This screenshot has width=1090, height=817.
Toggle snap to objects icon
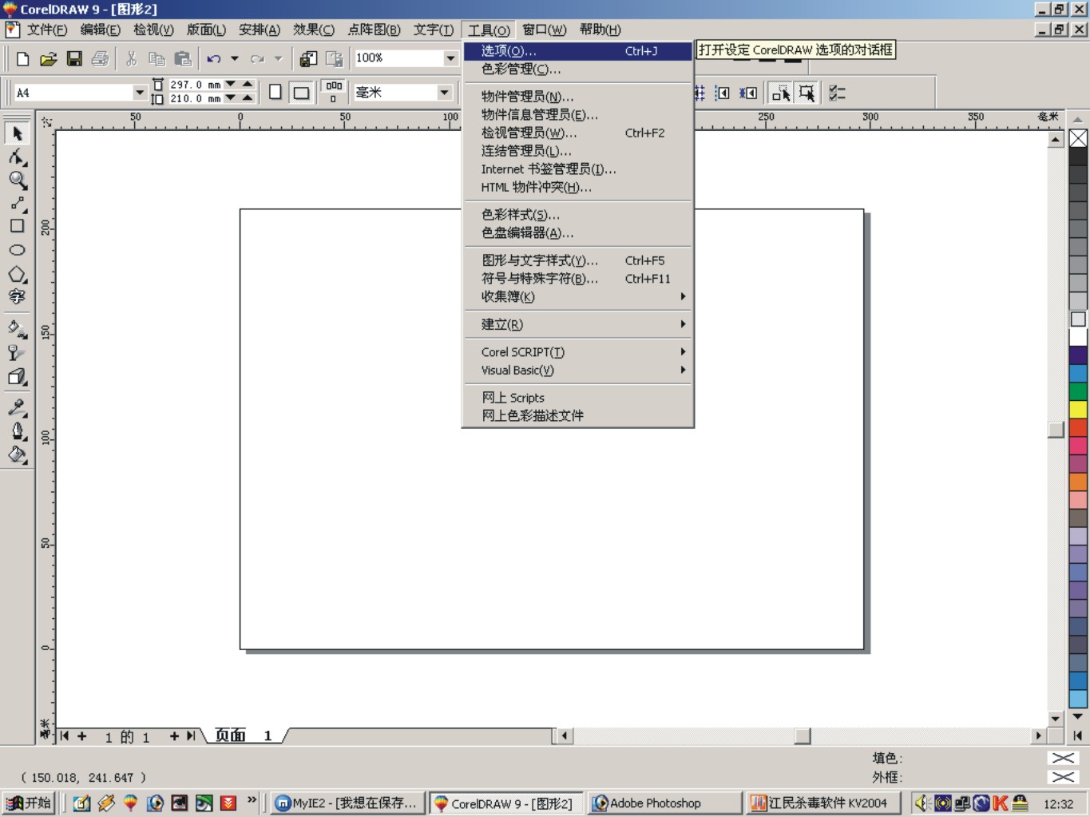tap(748, 93)
